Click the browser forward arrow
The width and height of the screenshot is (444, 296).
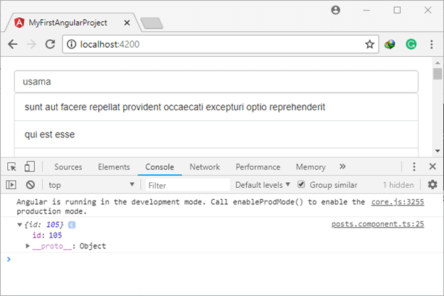tap(31, 44)
